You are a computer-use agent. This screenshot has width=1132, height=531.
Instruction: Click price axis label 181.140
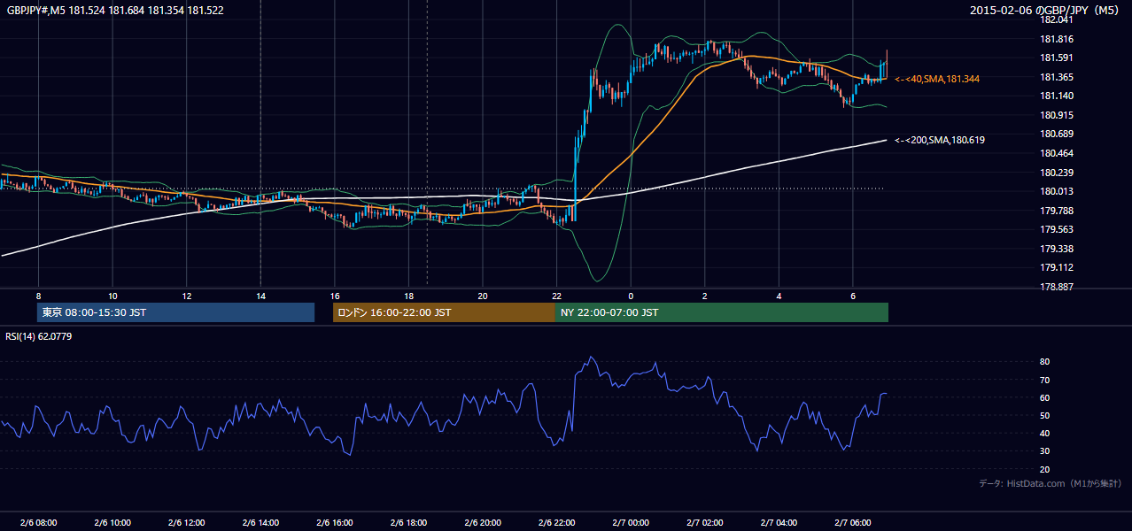tap(1055, 96)
